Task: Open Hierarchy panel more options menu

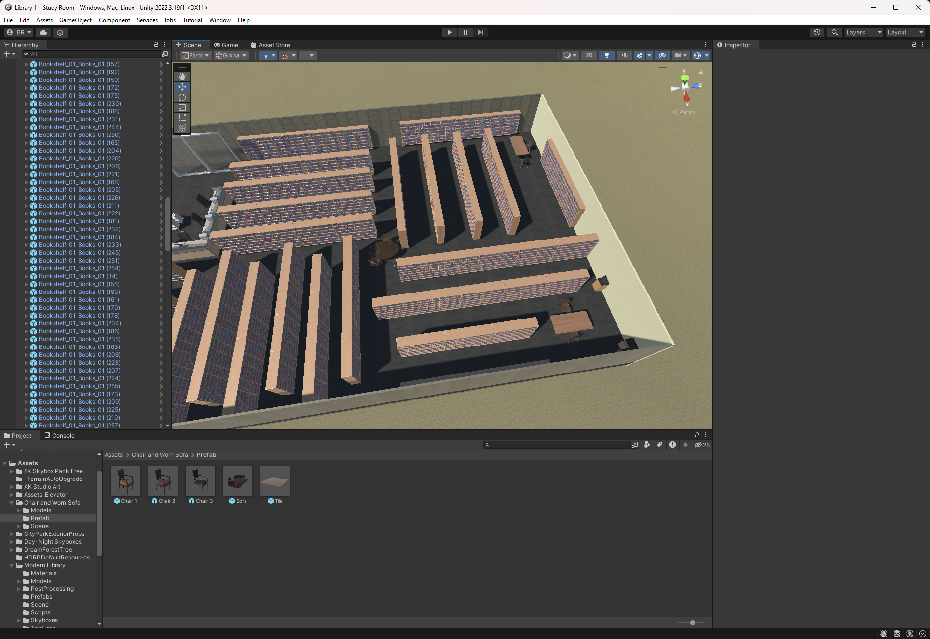Action: click(164, 45)
